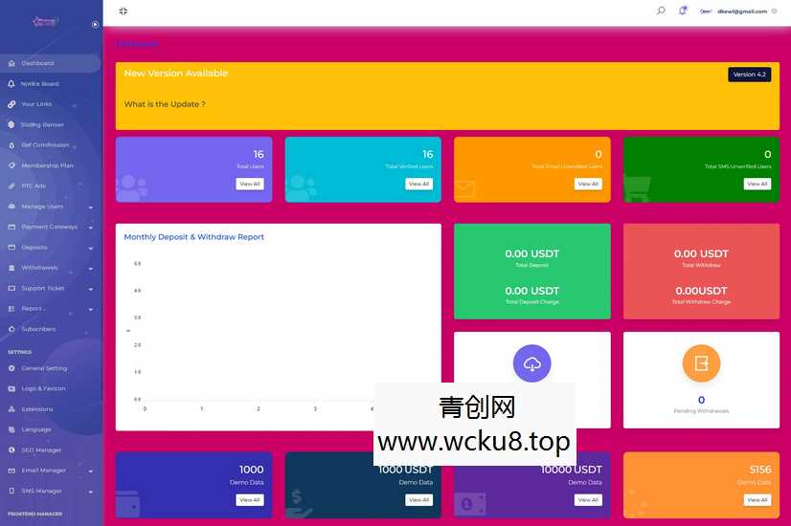Click View All on SMS Unverified Users card
Viewport: 791px width, 526px height.
[x=757, y=184]
